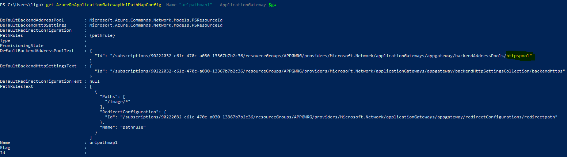Click the highlighted httpspool text
Viewport: 567px width, 157px height.
click(x=518, y=56)
